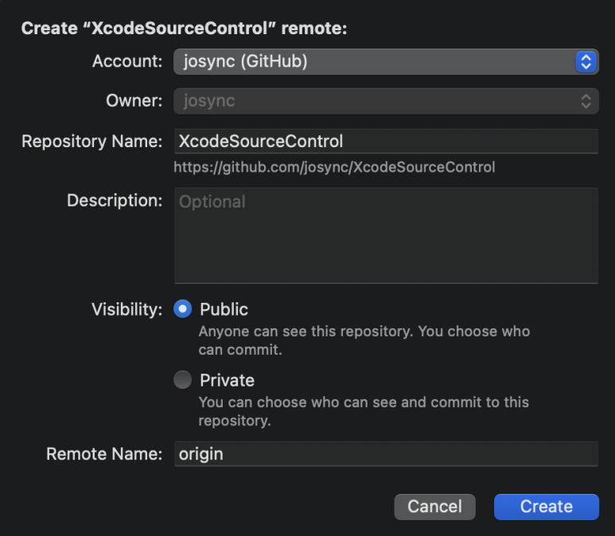Open the Account dropdown showing josync (GitHub)
The height and width of the screenshot is (536, 615).
pos(386,61)
